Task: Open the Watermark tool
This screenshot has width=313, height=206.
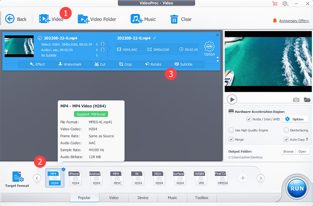Action: (70, 64)
